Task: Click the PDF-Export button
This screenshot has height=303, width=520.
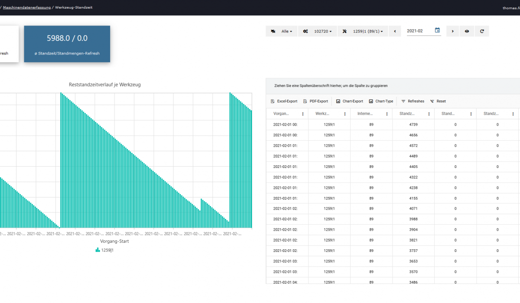Action: [315, 101]
